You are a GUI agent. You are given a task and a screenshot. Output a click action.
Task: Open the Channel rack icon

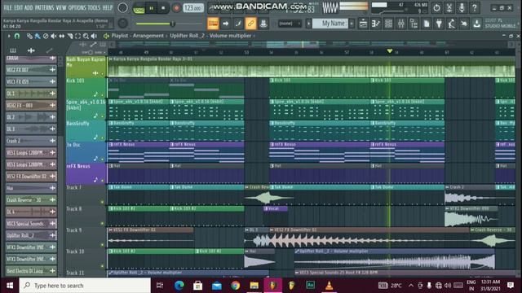(388, 24)
